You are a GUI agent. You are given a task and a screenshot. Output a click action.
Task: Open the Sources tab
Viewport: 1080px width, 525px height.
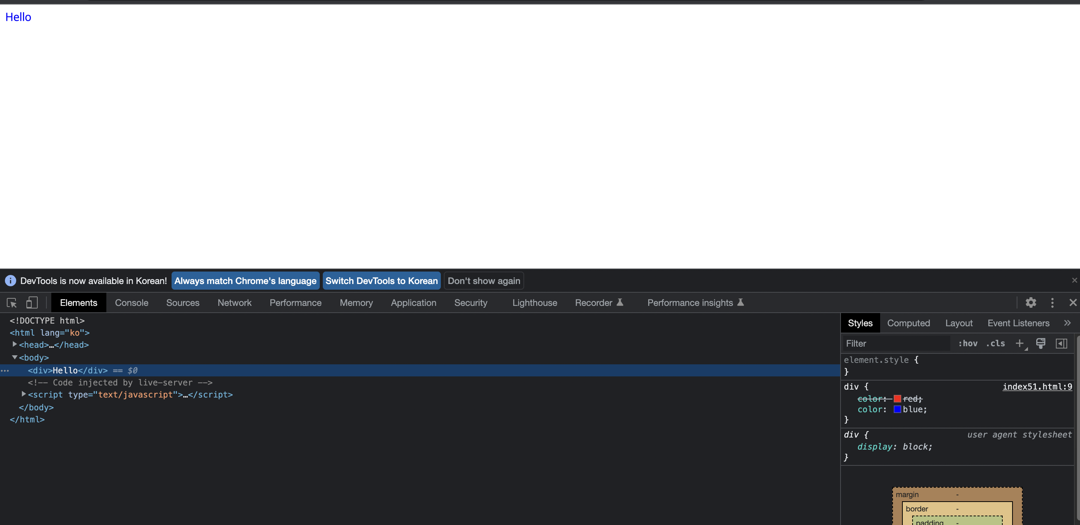183,302
